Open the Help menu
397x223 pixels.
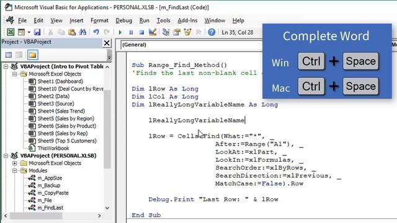[238, 20]
